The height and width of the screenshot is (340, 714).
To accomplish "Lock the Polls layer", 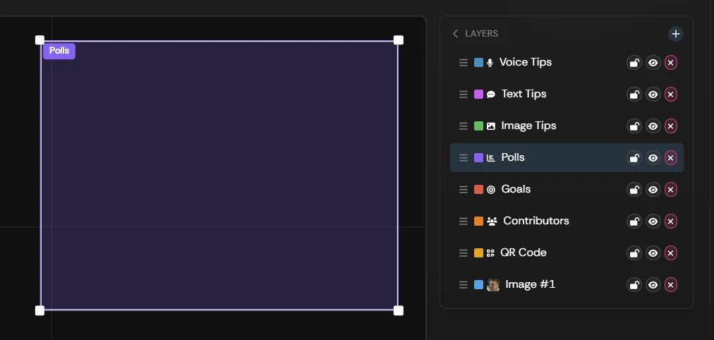I will pos(634,158).
